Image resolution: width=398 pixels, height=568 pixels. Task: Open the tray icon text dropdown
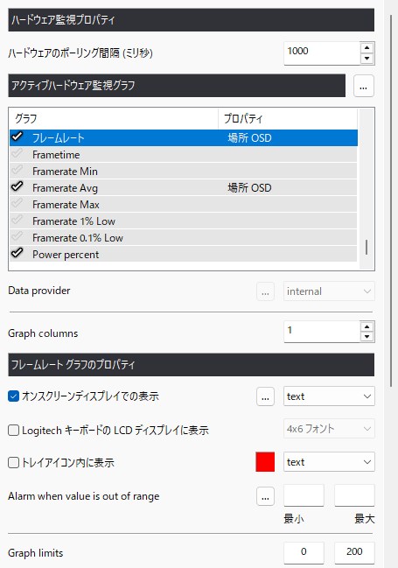329,462
